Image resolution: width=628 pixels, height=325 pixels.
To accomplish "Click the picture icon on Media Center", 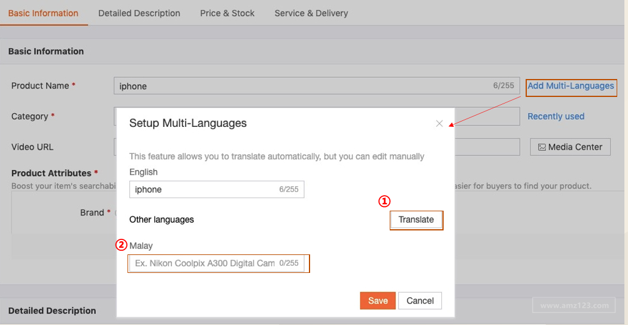I will [x=542, y=147].
